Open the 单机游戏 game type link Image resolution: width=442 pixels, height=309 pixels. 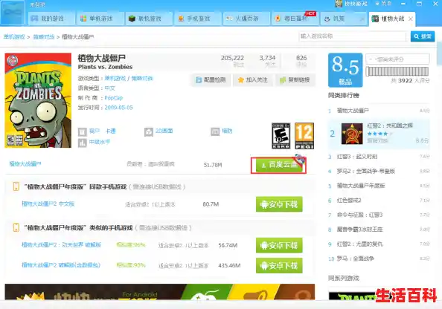click(115, 78)
